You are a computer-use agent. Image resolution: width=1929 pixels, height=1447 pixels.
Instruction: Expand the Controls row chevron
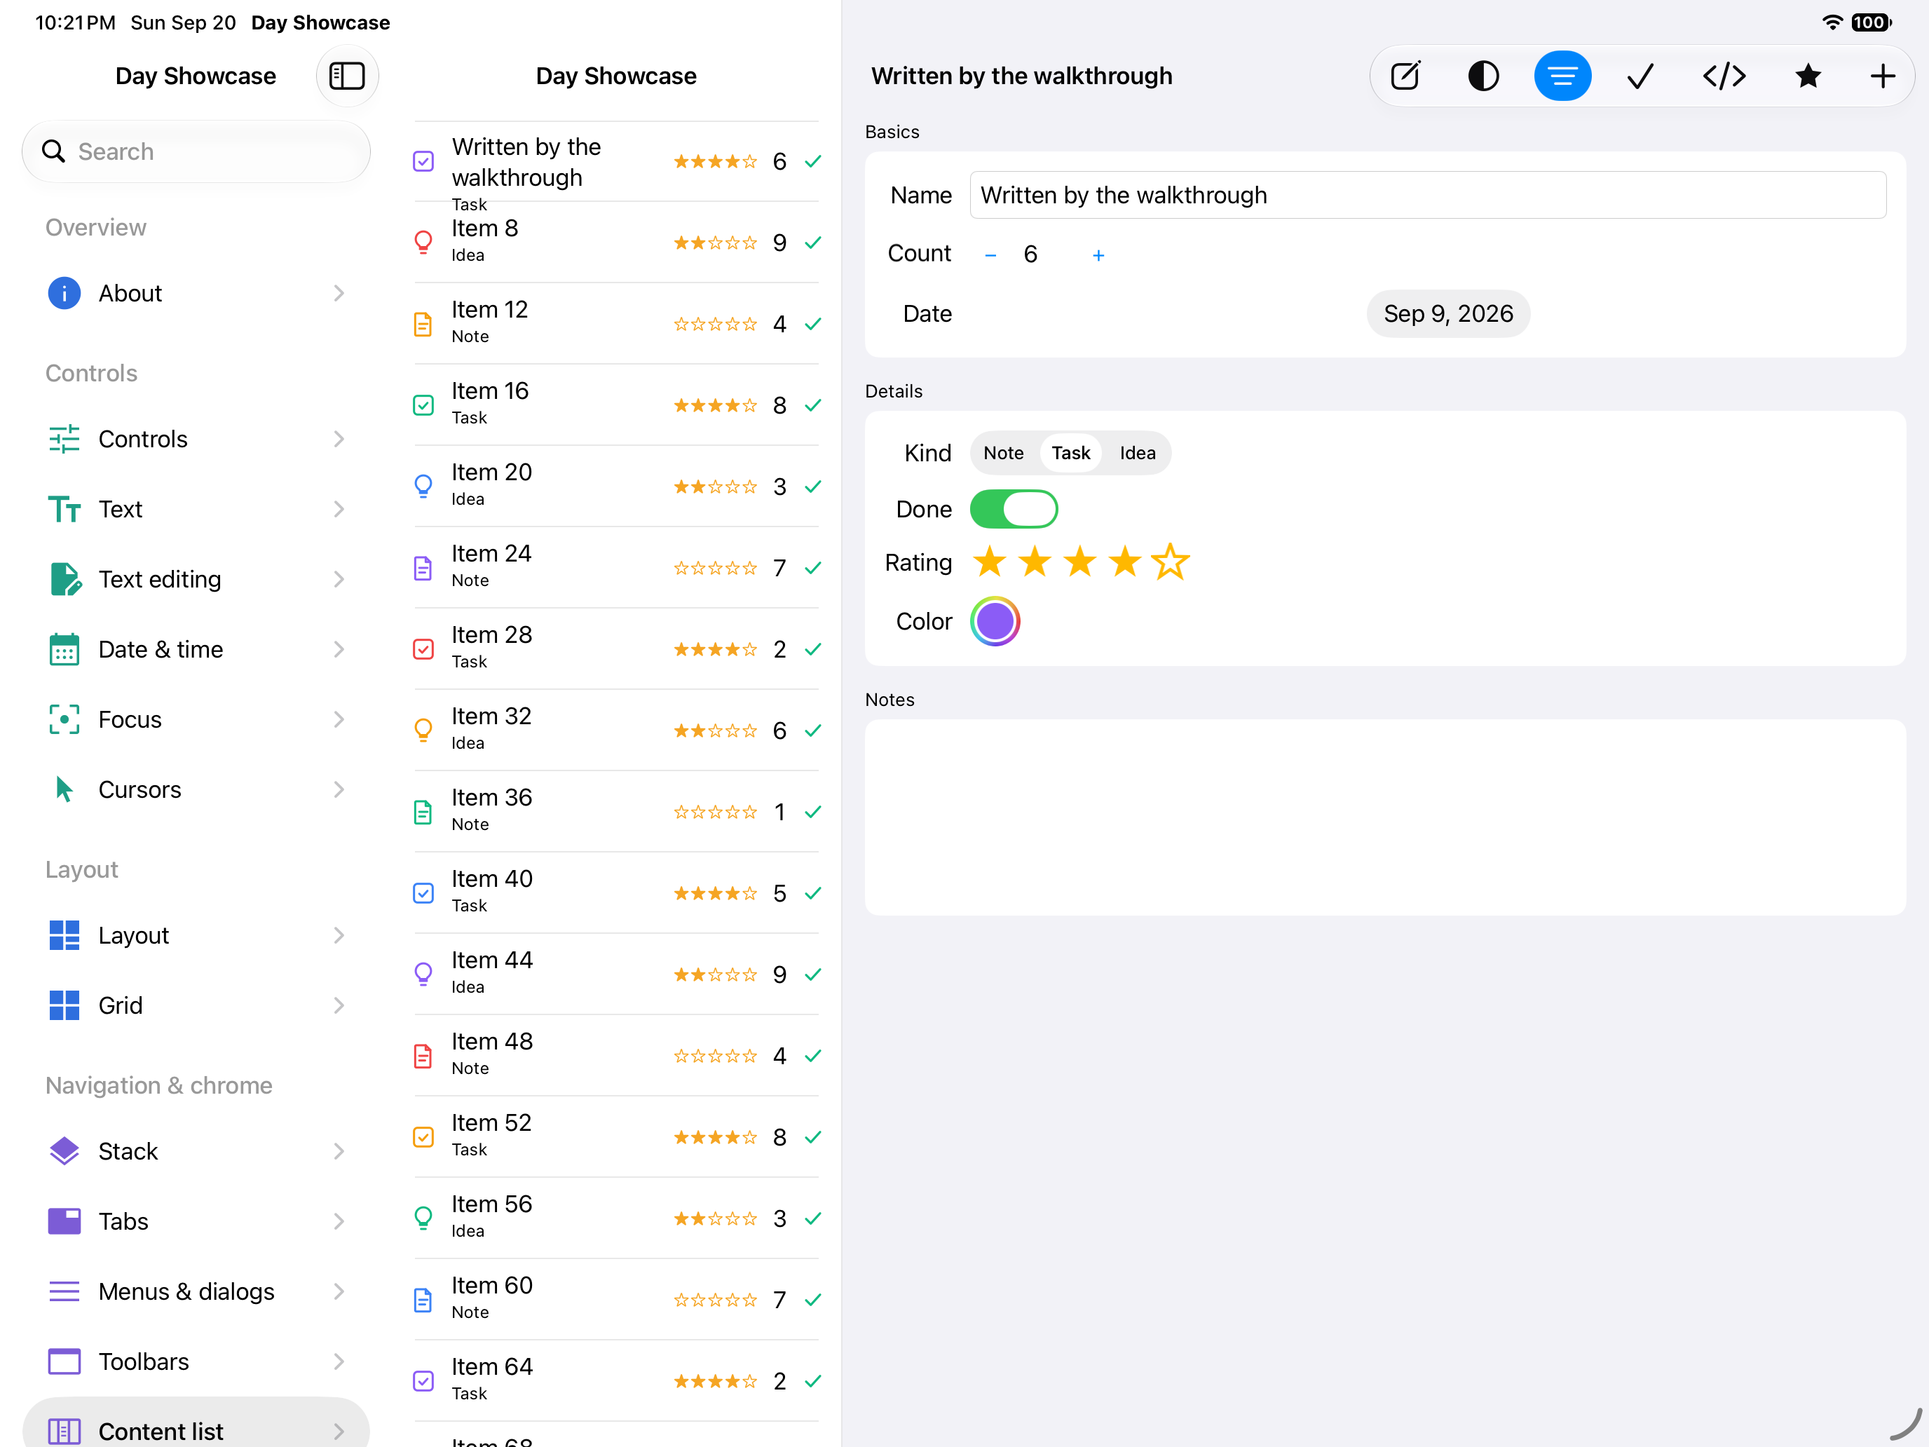(x=339, y=439)
